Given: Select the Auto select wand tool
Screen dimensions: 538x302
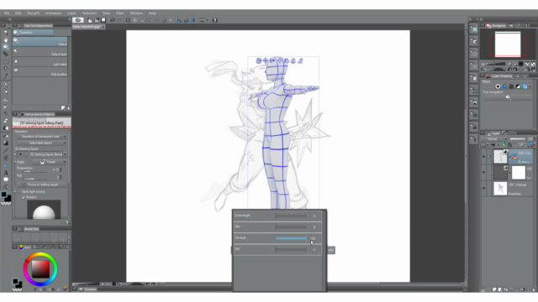Looking at the screenshot, I should pos(6,69).
